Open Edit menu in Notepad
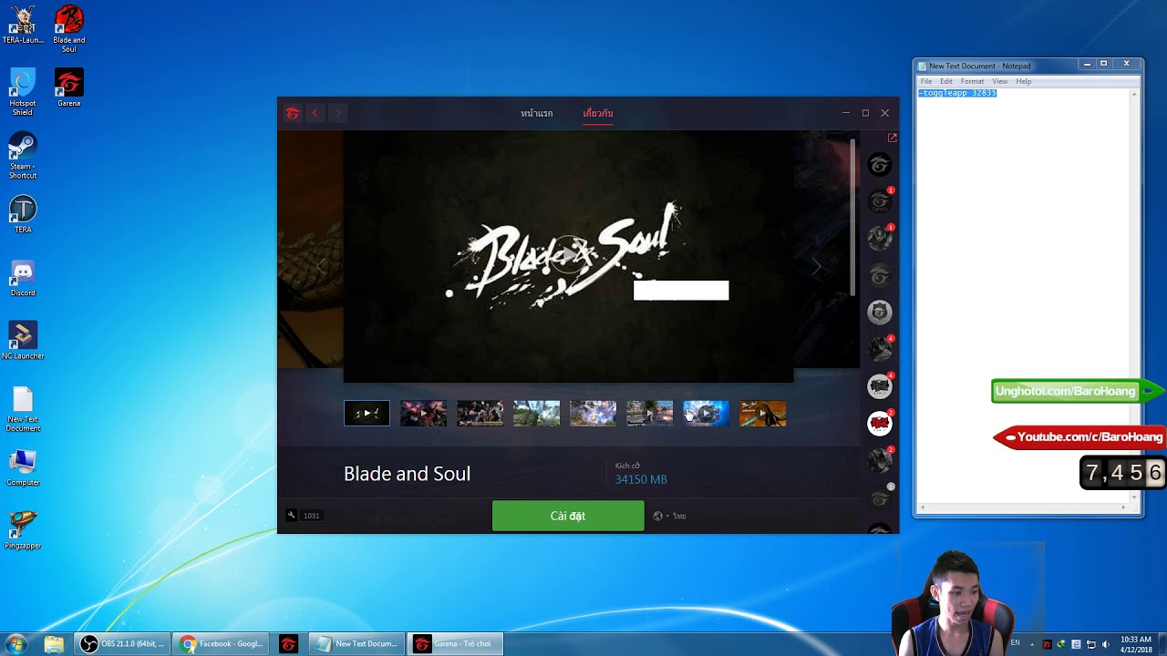This screenshot has height=656, width=1167. pos(946,82)
